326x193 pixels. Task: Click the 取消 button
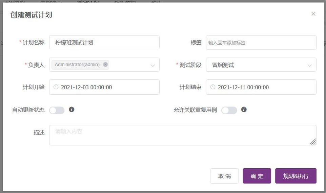[x=224, y=176]
